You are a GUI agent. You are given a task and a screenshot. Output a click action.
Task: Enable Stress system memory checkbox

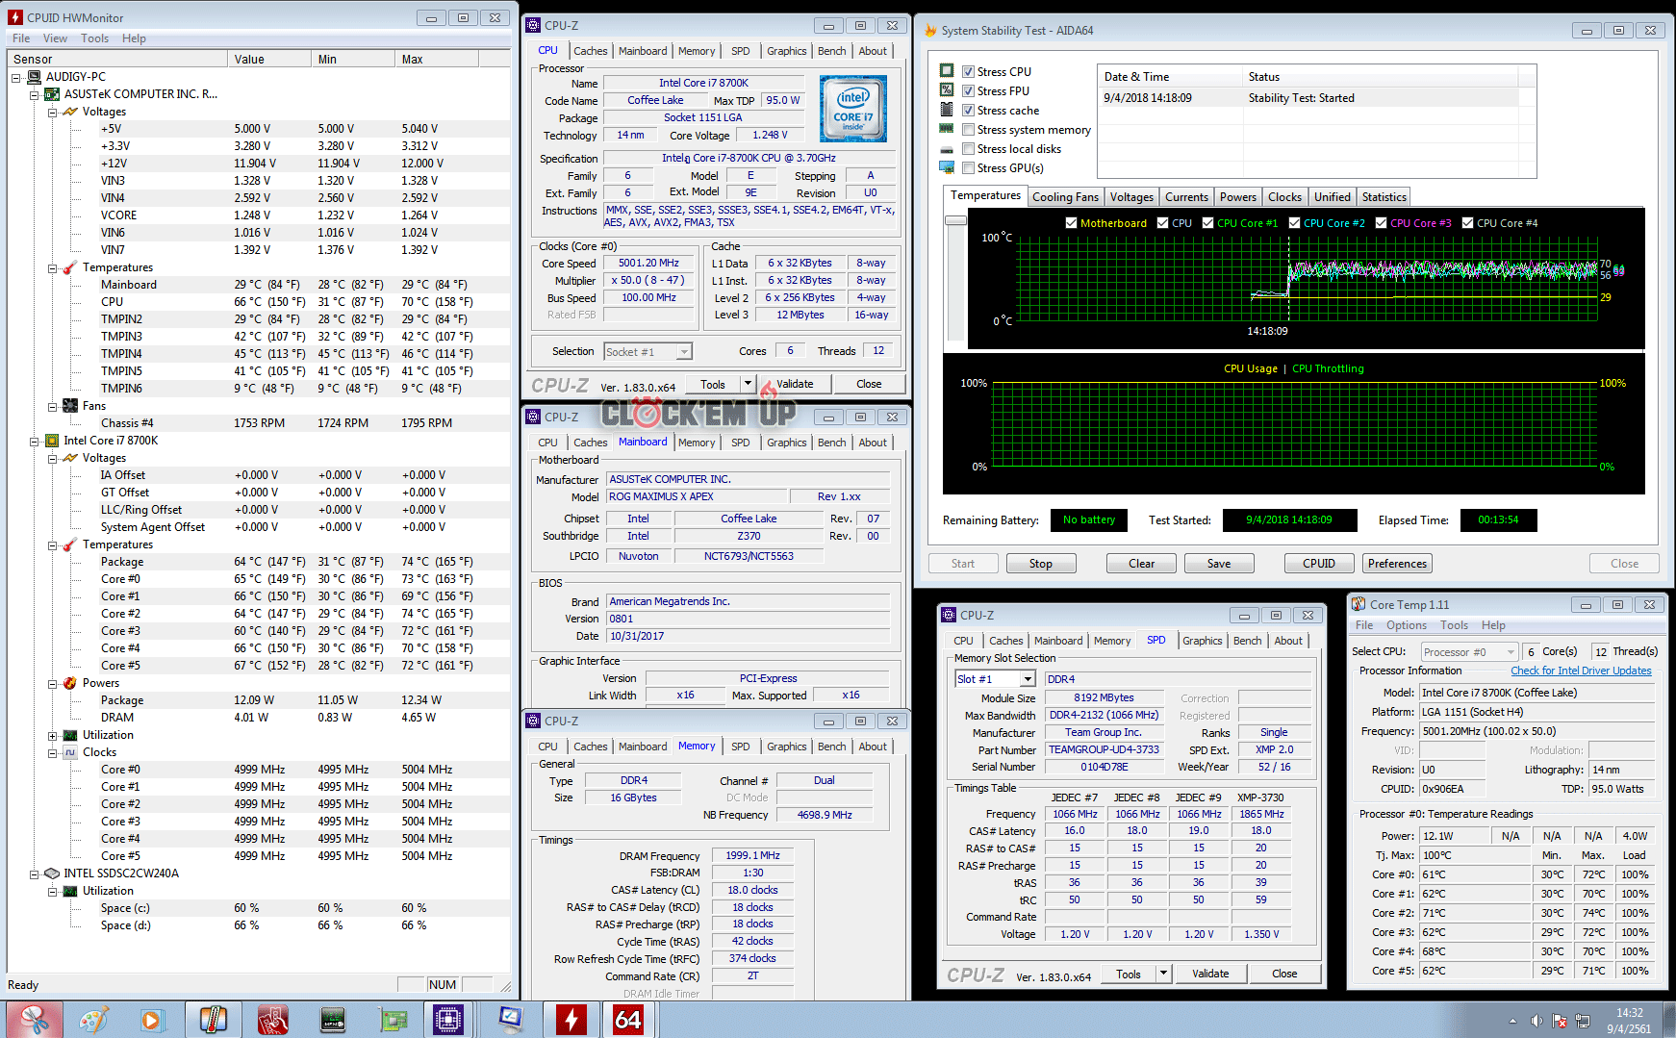click(x=969, y=130)
